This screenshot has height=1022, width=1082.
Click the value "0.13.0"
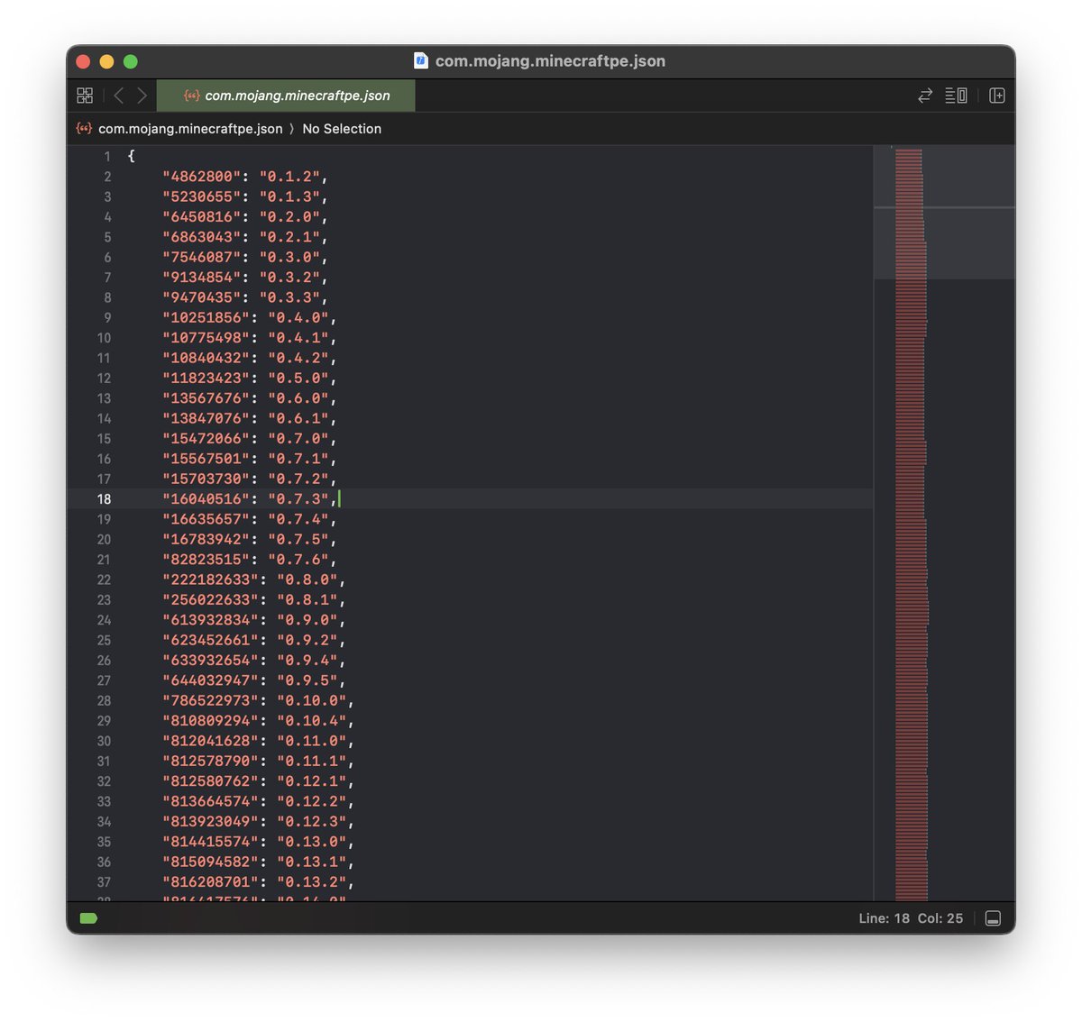pos(312,842)
